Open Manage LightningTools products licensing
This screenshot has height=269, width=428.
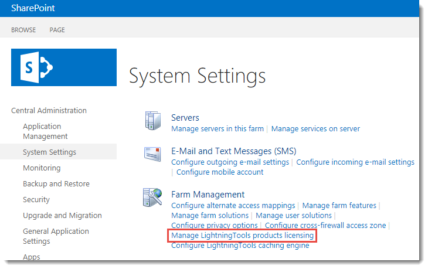coord(242,236)
